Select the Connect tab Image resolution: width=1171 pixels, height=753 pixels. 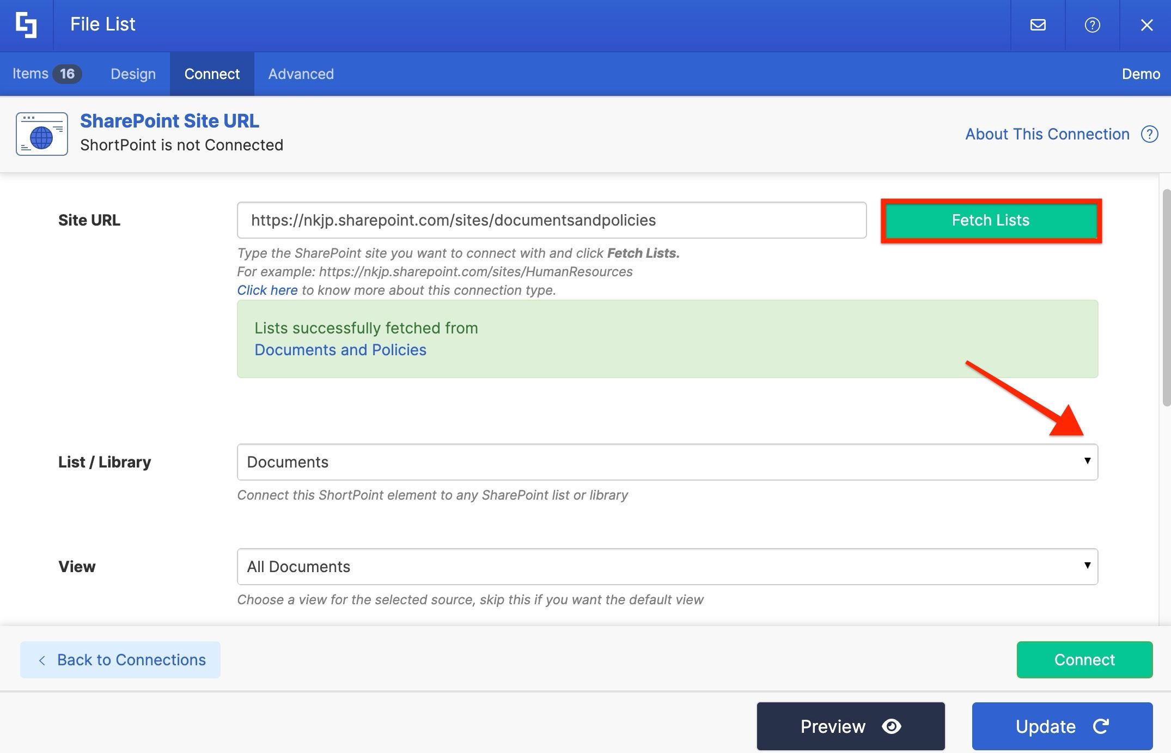point(212,74)
